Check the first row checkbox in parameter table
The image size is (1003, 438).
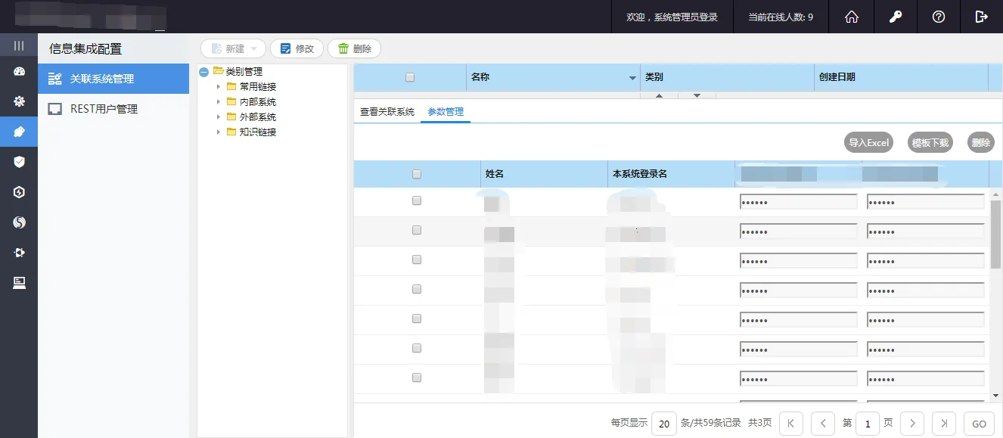[417, 201]
